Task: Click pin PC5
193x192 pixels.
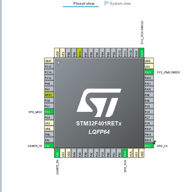Action: [102, 153]
